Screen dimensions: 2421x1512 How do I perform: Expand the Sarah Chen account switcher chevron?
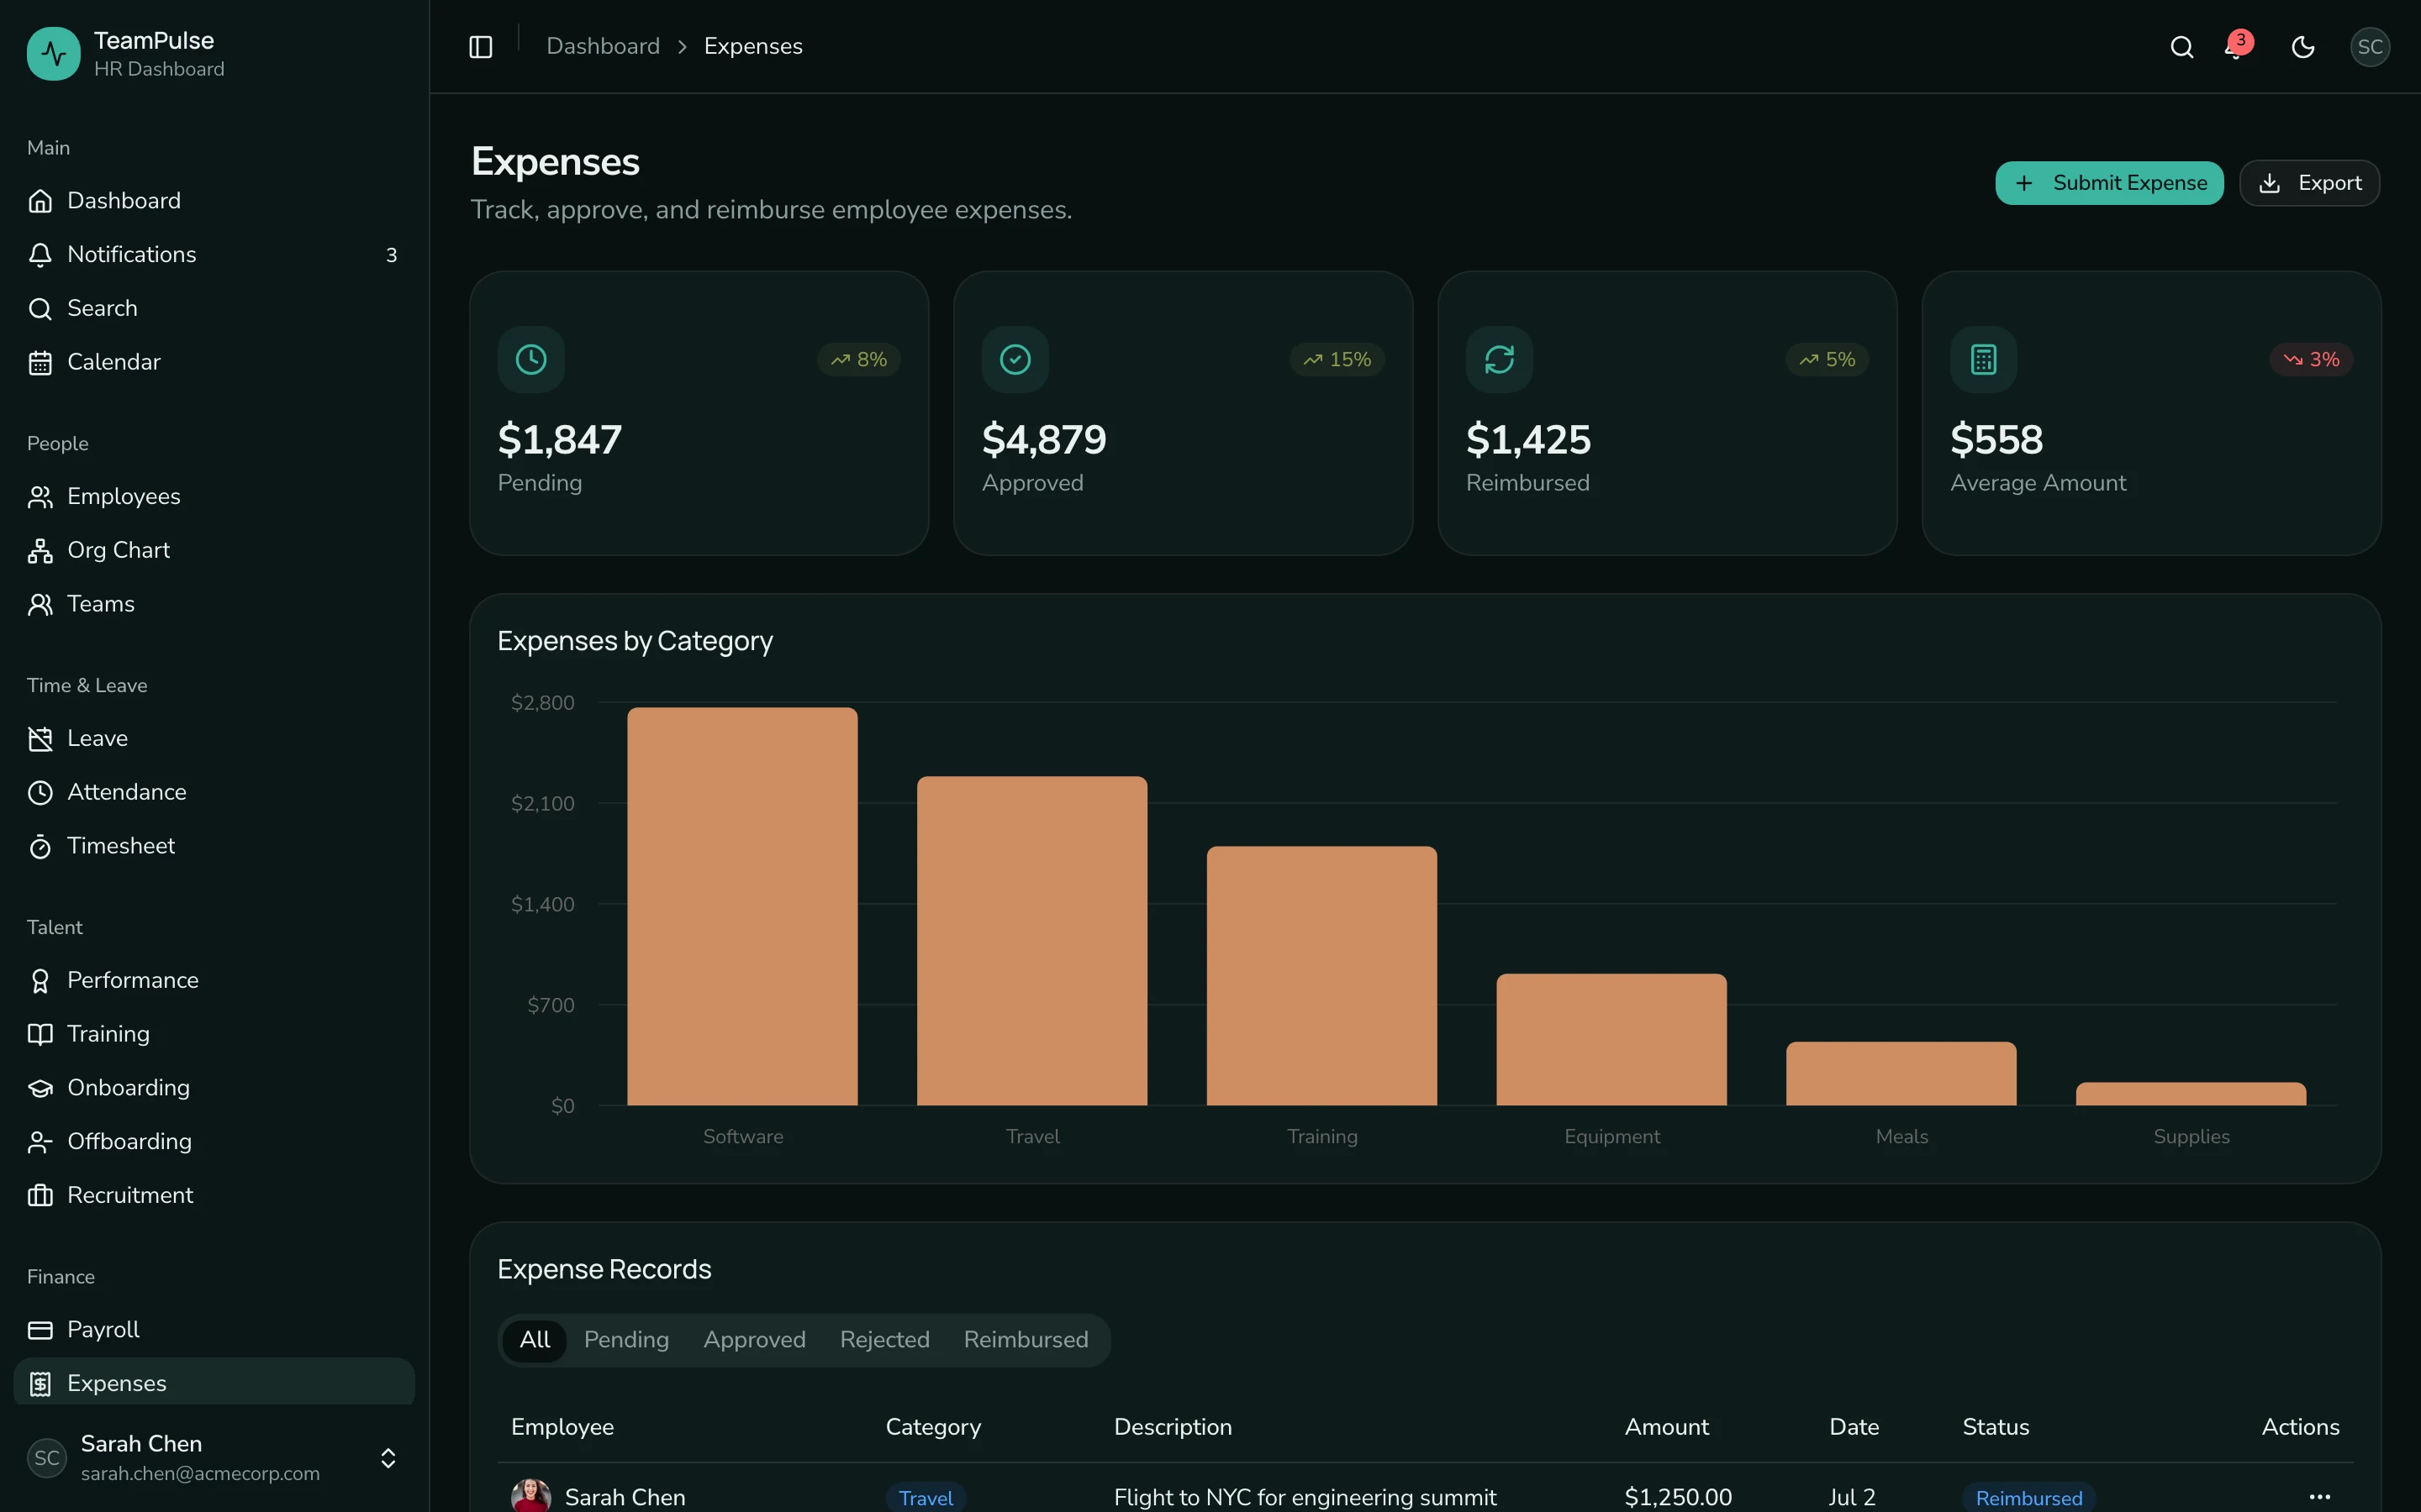point(388,1458)
